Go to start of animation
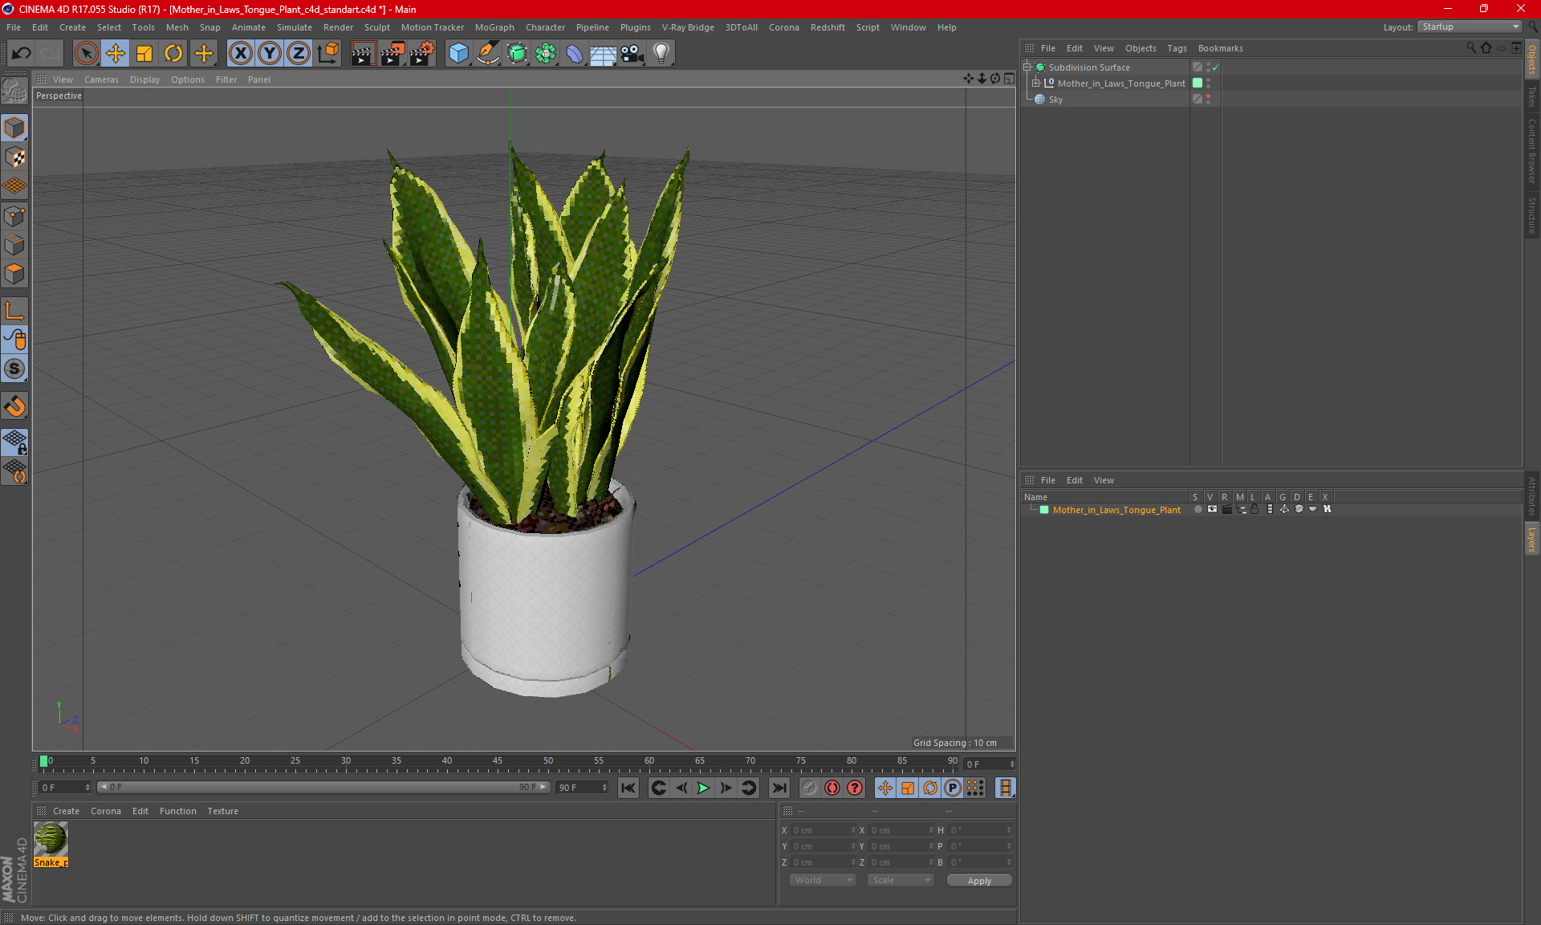1541x925 pixels. tap(628, 788)
